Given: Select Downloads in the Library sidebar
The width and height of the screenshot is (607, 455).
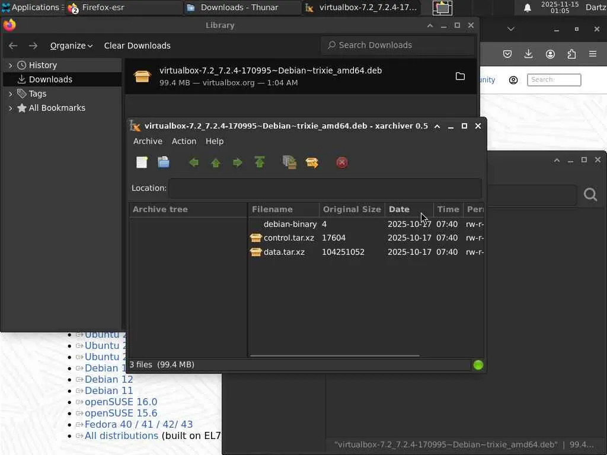Looking at the screenshot, I should [62, 79].
